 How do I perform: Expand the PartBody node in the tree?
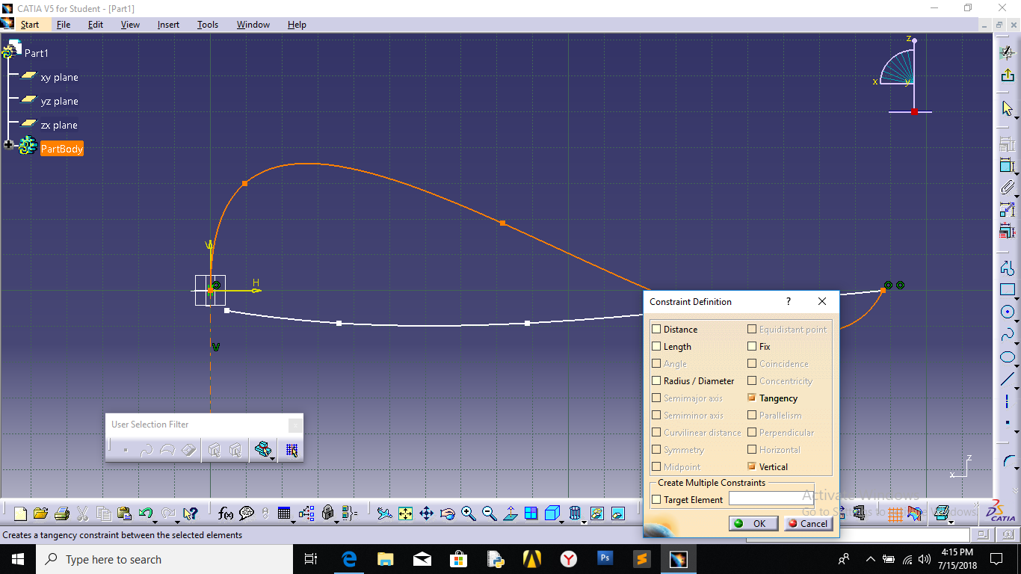click(x=8, y=144)
